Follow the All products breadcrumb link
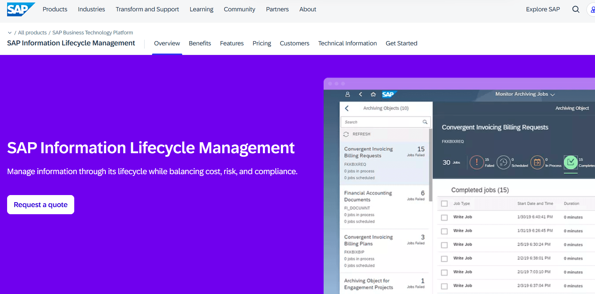Screen dimensions: 595x294 [32, 33]
